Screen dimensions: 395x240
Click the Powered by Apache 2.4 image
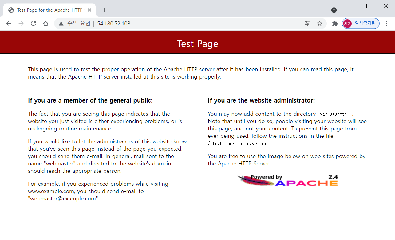point(287,180)
